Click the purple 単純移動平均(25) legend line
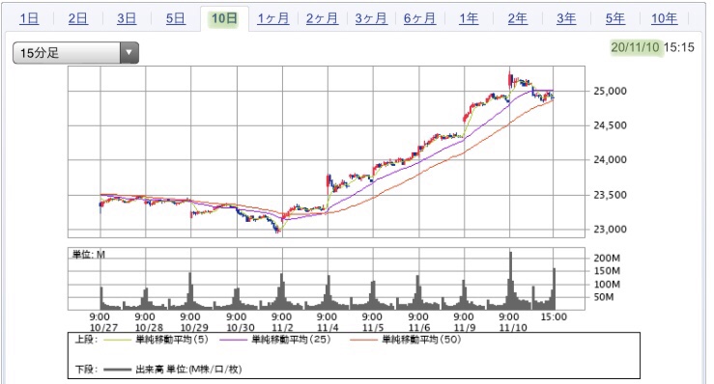This screenshot has height=384, width=714. coord(233,340)
